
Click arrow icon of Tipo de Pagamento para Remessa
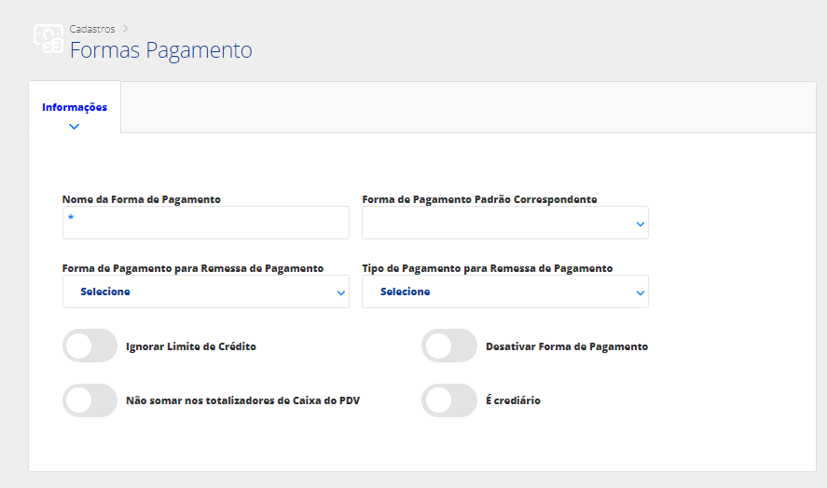(x=640, y=293)
